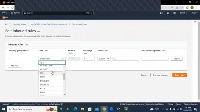Open Info link next to Description column
Viewport: 200px width, 112px height.
tap(164, 51)
